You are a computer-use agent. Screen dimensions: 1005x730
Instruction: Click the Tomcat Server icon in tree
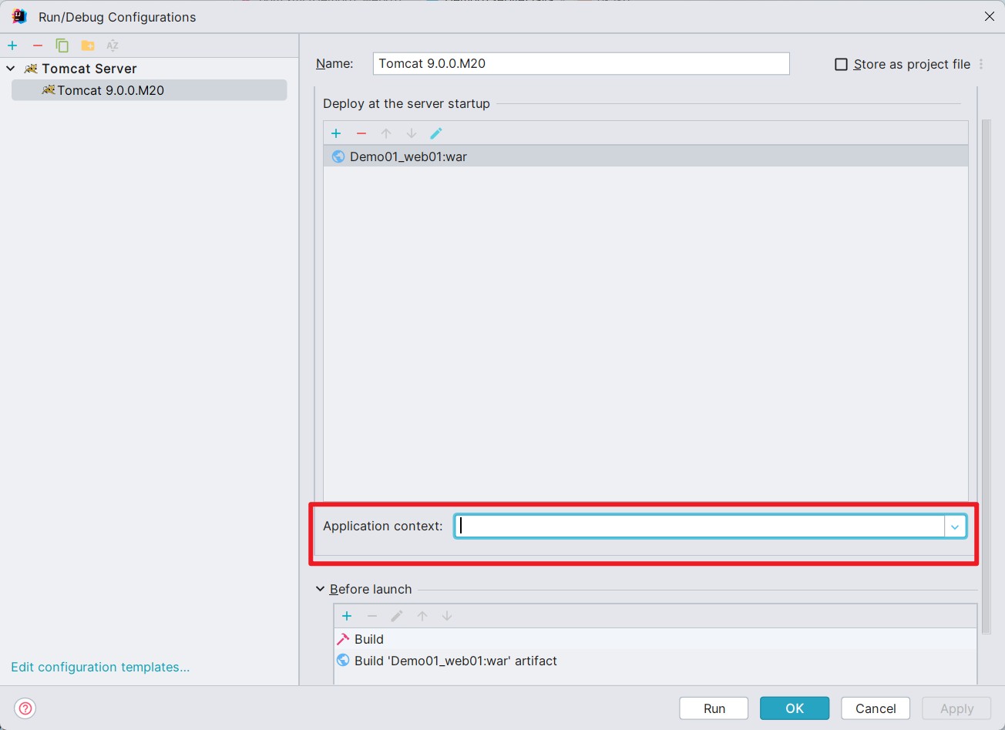(x=31, y=69)
